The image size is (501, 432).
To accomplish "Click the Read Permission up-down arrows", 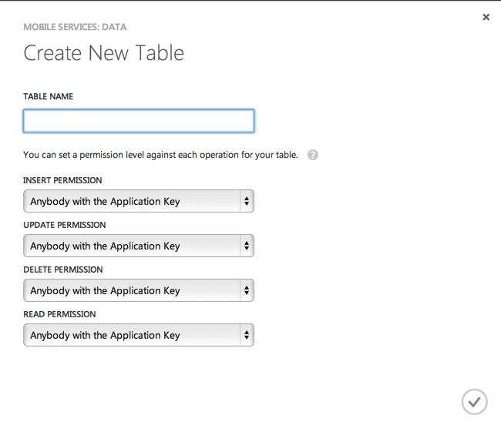I will click(246, 336).
